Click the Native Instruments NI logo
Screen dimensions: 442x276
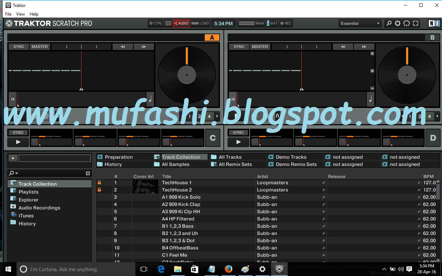point(434,23)
